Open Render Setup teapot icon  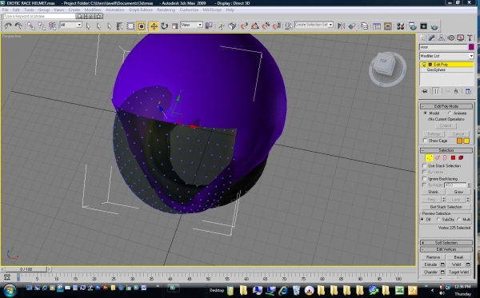point(412,26)
